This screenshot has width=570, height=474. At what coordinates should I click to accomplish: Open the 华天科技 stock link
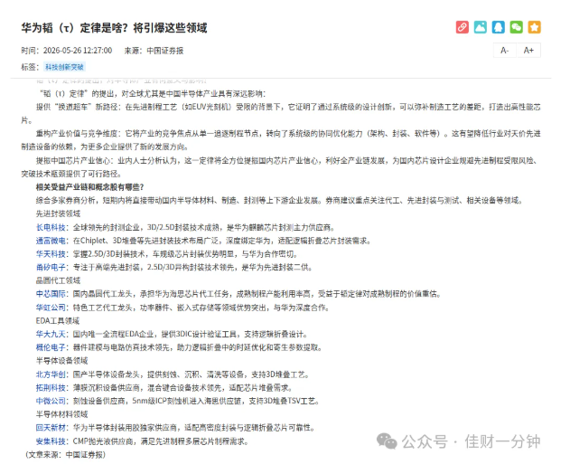pyautogui.click(x=51, y=254)
